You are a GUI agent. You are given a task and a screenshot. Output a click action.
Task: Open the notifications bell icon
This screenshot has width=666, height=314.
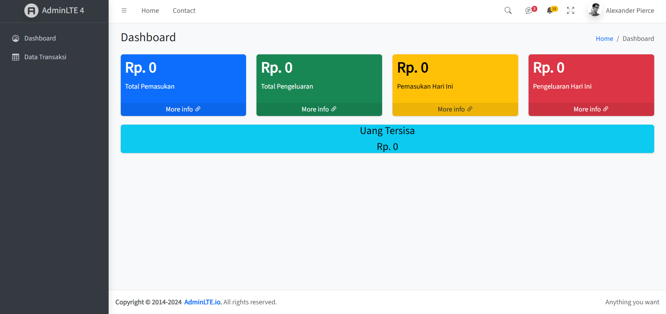pyautogui.click(x=550, y=11)
